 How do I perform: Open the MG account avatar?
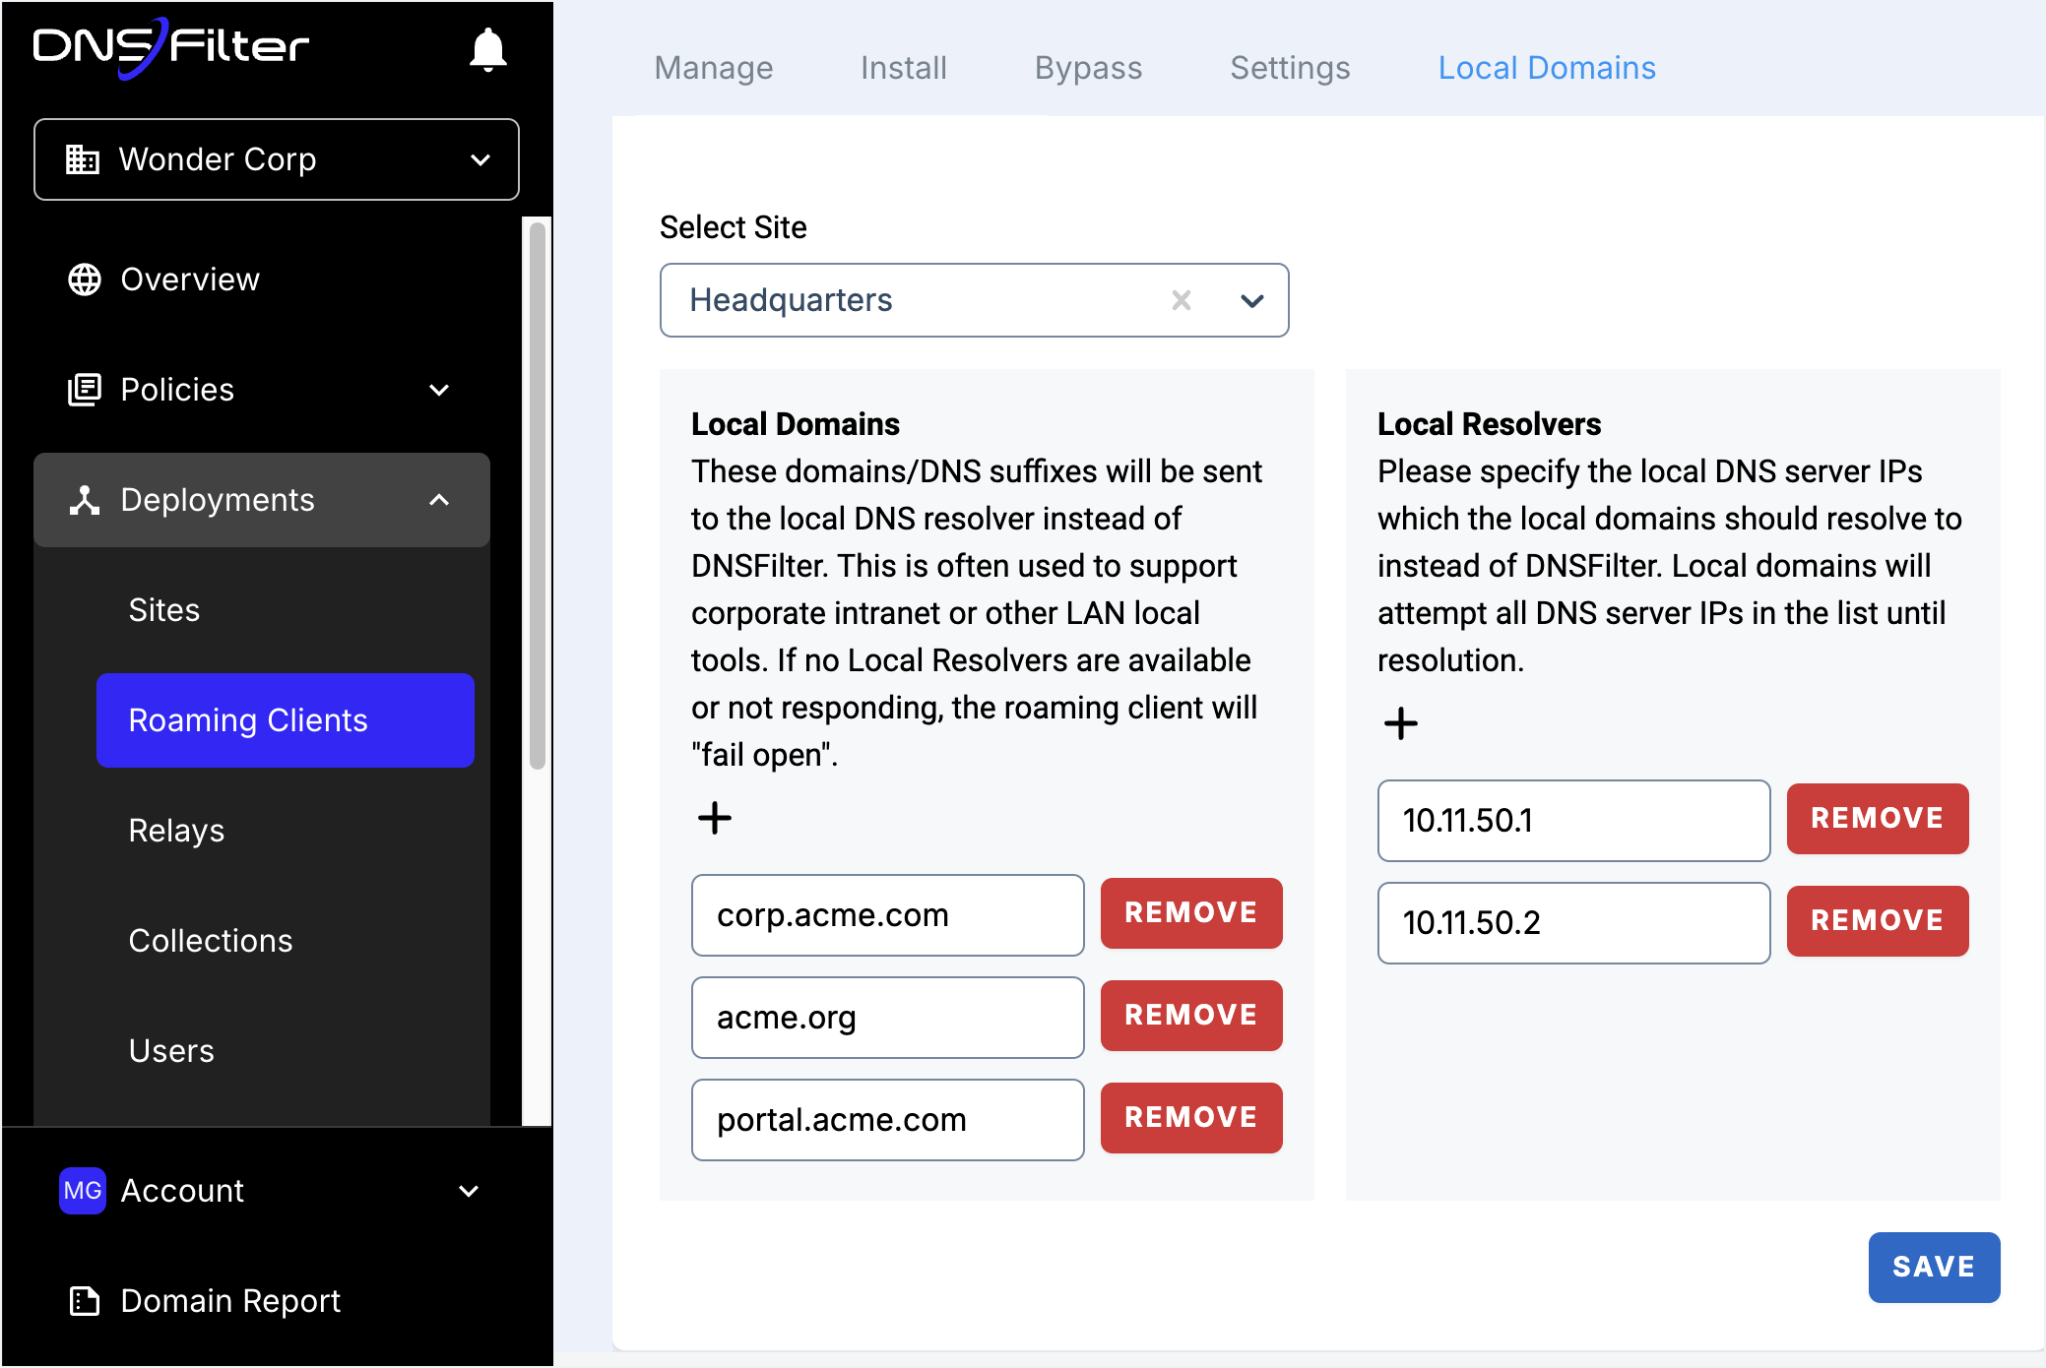pyautogui.click(x=83, y=1190)
